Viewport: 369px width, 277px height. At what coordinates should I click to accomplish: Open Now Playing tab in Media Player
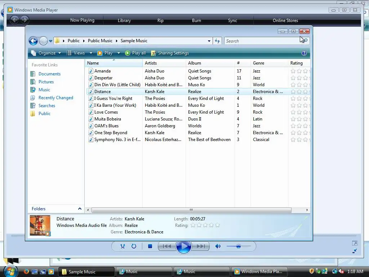[82, 20]
